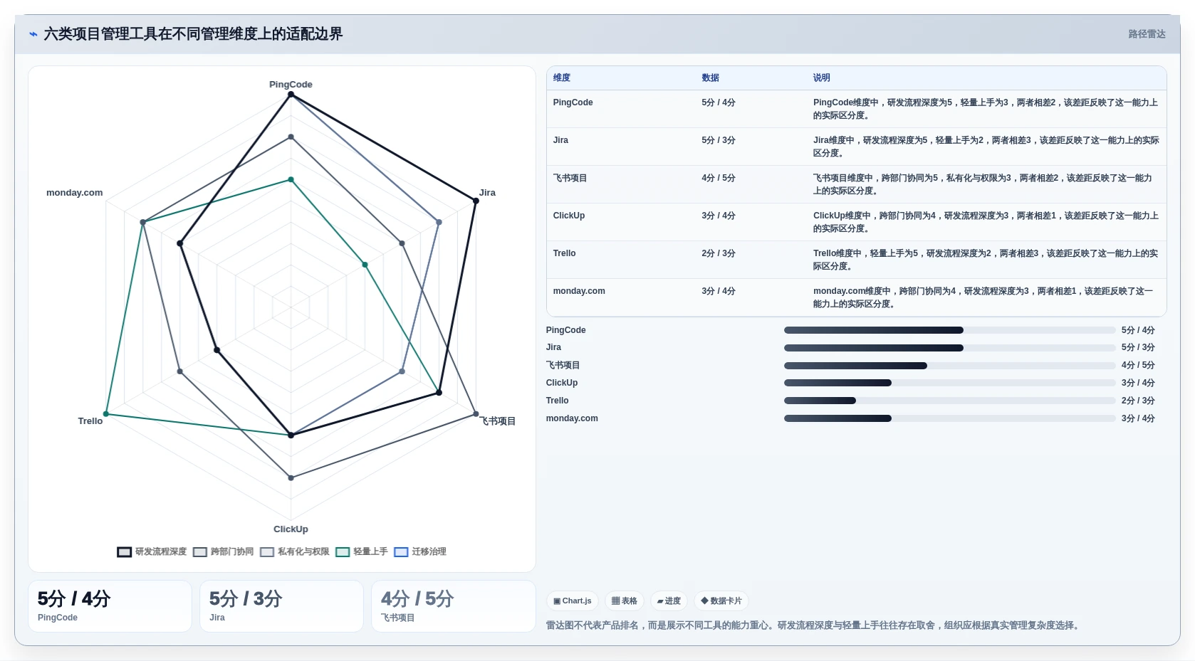Click the 说明 column header
1195x661 pixels.
822,78
